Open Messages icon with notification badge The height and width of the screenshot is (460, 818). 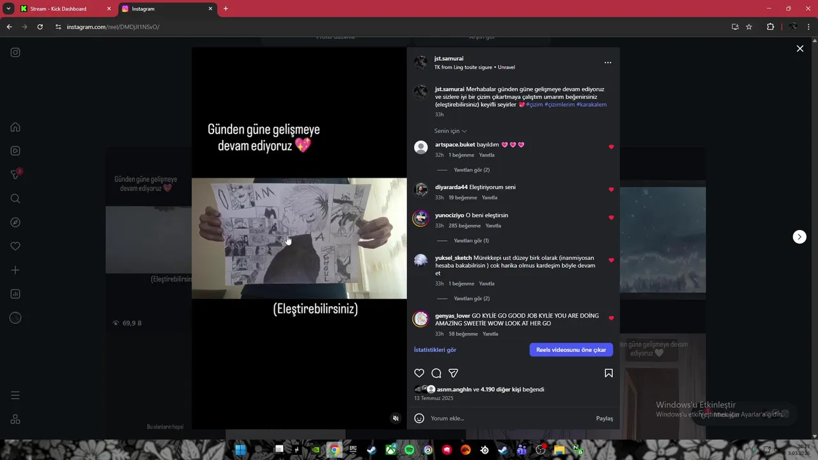point(16,174)
